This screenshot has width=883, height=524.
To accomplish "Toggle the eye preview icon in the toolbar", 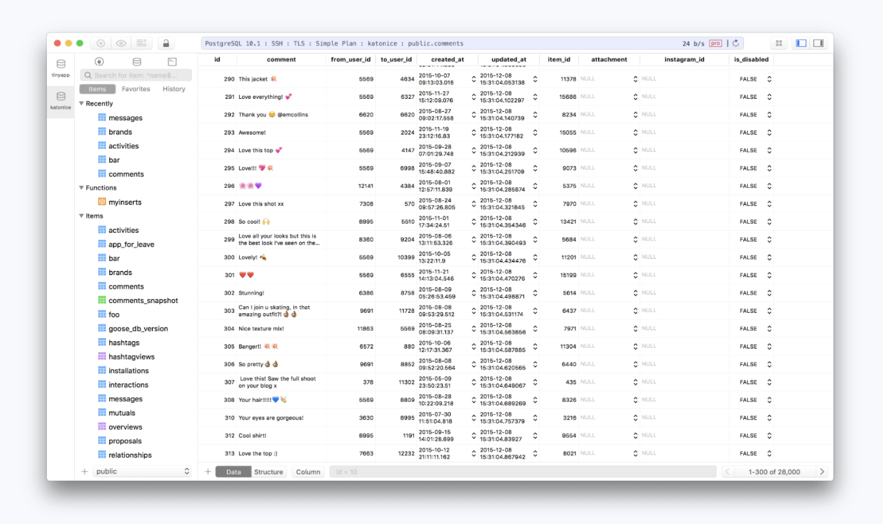I will point(121,44).
